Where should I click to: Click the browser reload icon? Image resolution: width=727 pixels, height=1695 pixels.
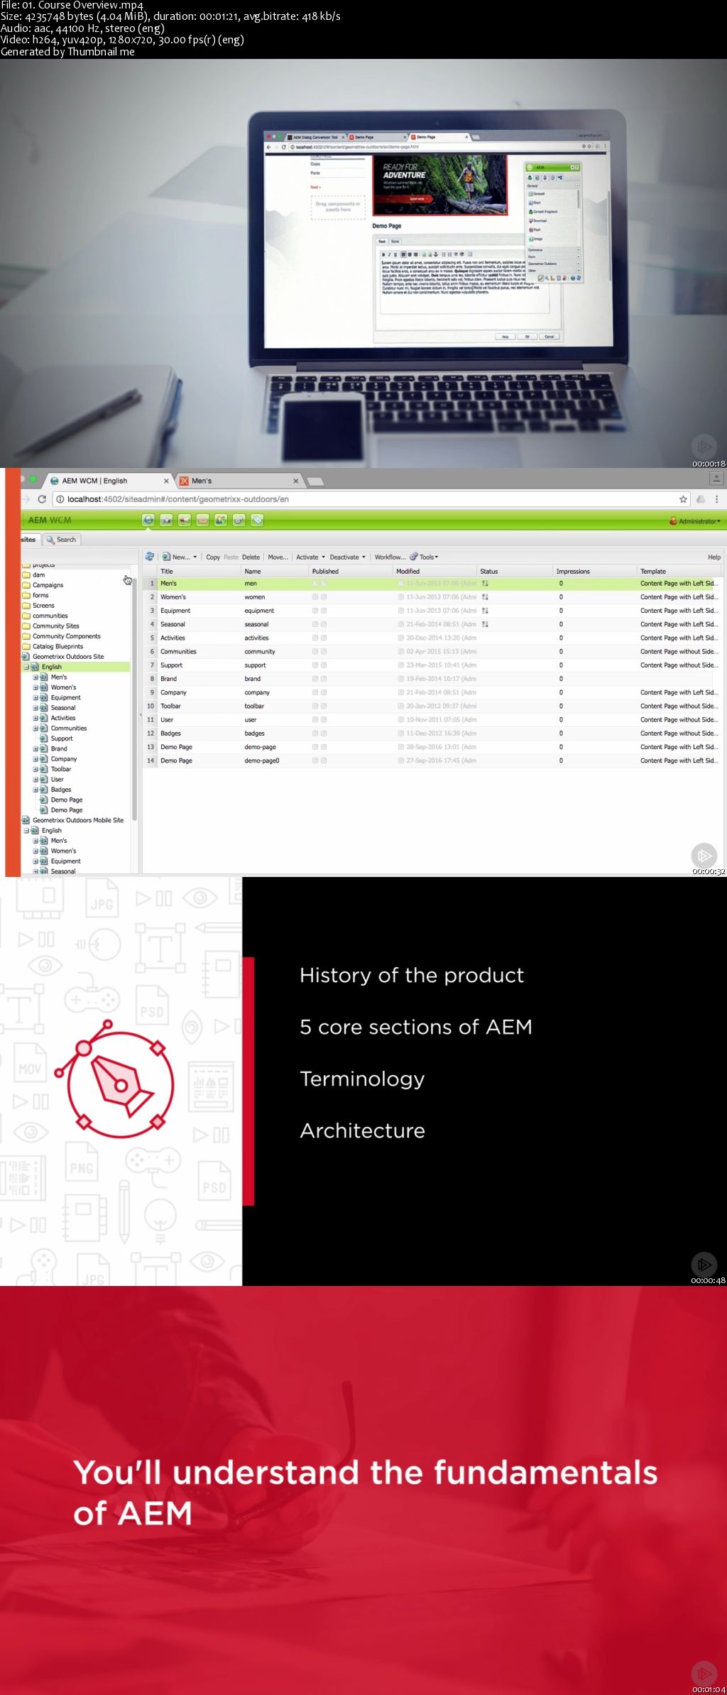coord(42,499)
